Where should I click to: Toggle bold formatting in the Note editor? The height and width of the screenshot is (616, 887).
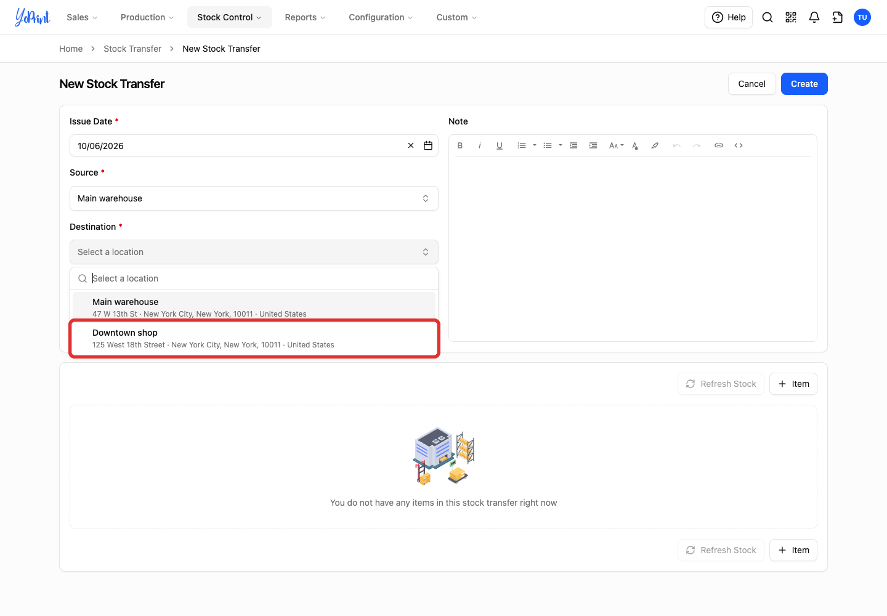pos(460,145)
